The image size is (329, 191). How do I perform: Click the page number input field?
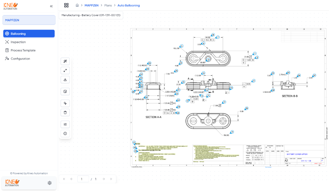(83, 179)
